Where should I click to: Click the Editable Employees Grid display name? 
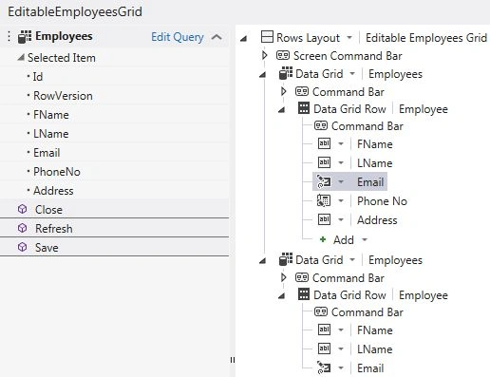point(426,38)
